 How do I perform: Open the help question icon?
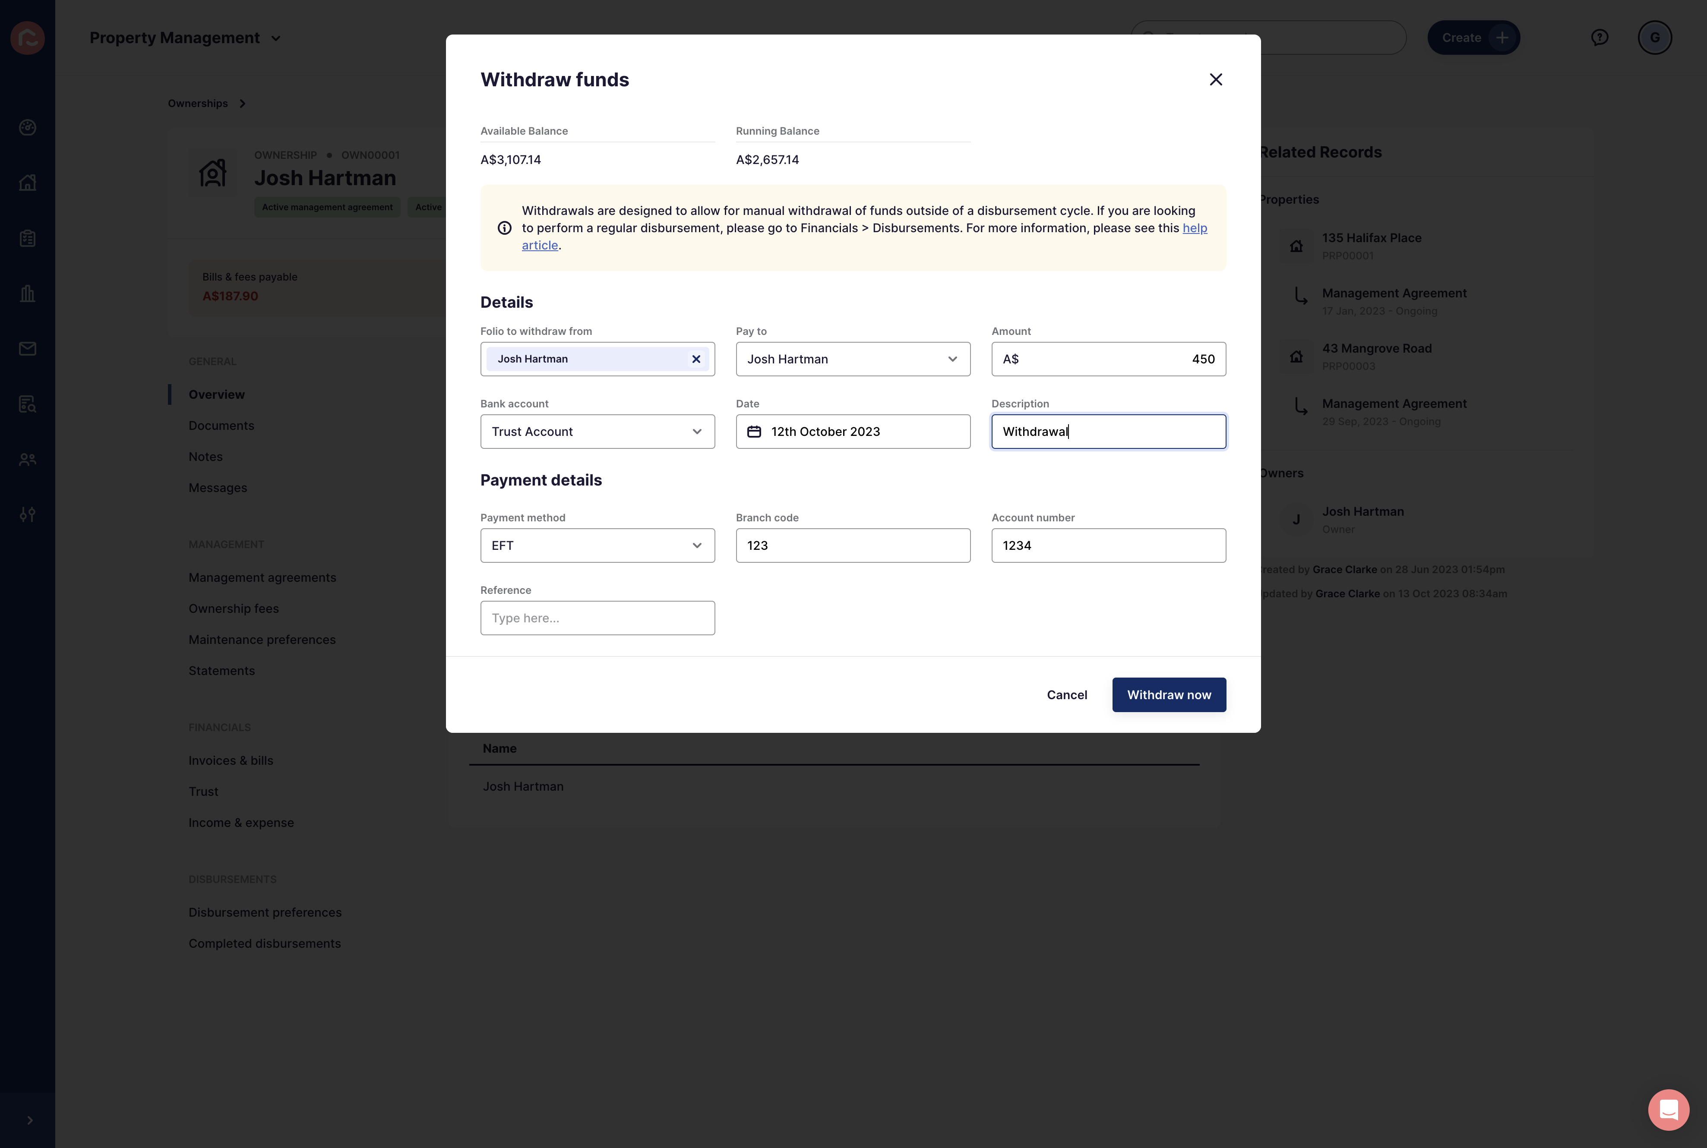(1600, 38)
